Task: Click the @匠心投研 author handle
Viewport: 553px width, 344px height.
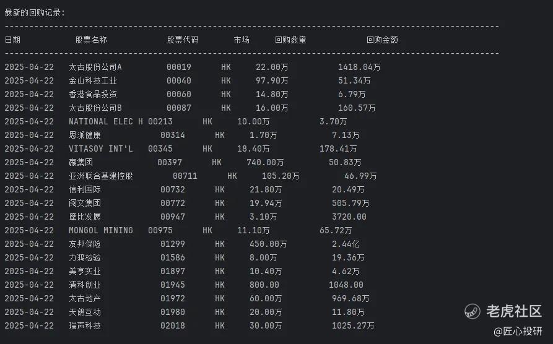Action: pyautogui.click(x=518, y=331)
